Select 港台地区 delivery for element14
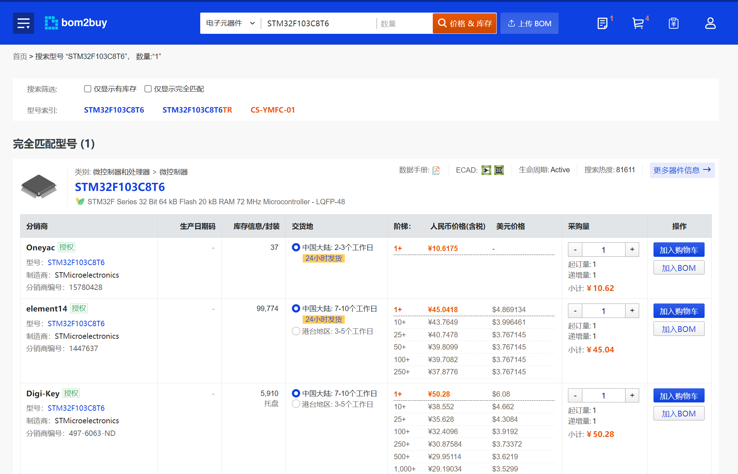Image resolution: width=738 pixels, height=474 pixels. [296, 331]
